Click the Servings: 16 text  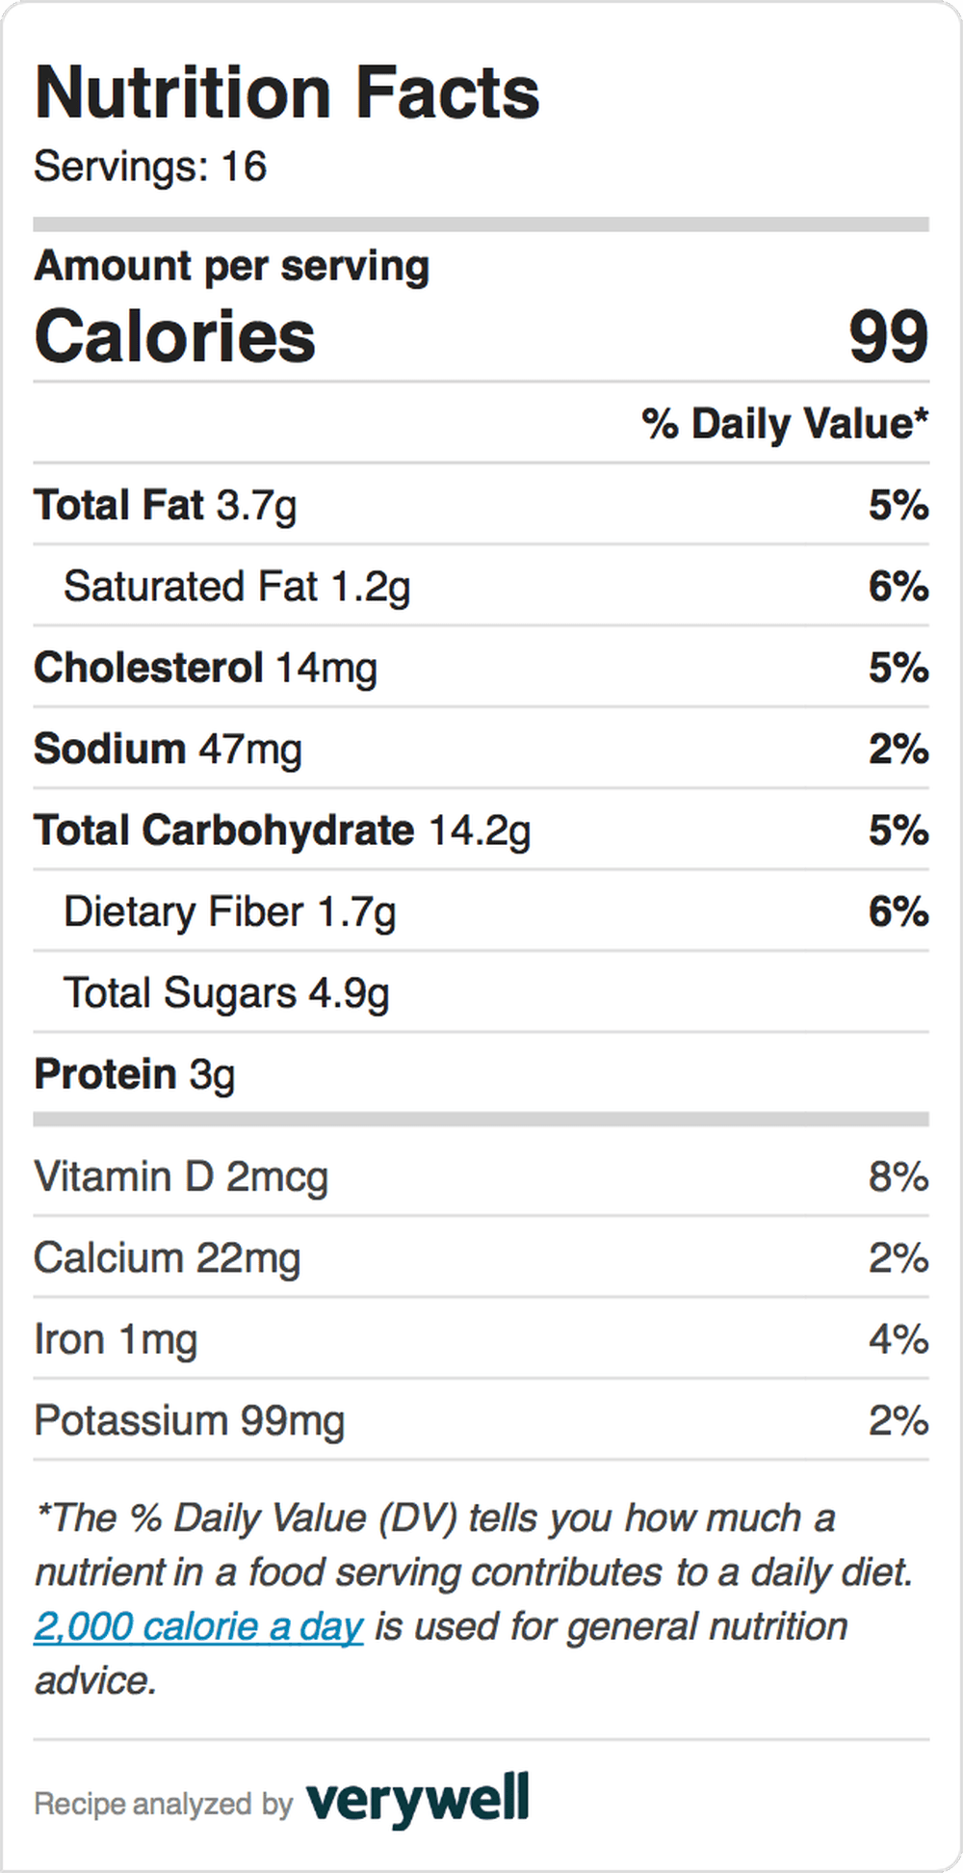pos(150,167)
